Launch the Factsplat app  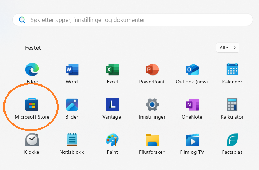coord(232,140)
